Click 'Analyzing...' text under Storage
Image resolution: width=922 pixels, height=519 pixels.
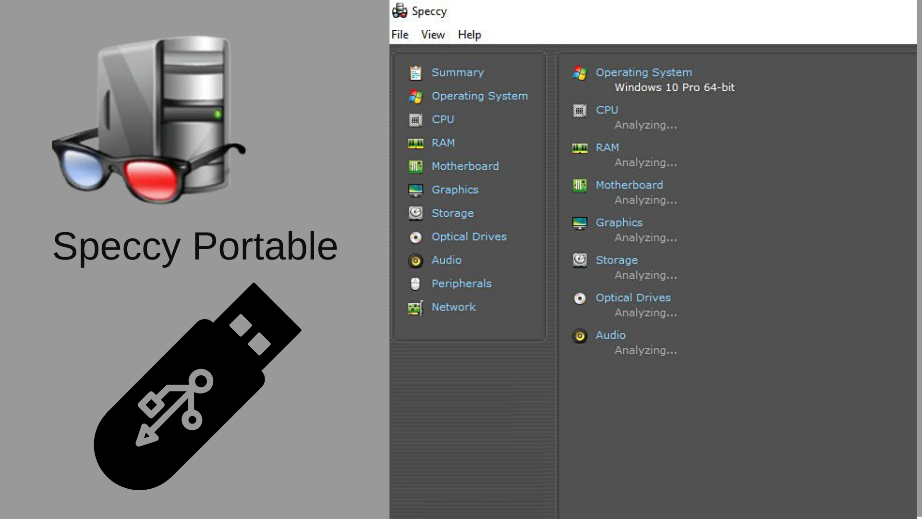pyautogui.click(x=645, y=275)
